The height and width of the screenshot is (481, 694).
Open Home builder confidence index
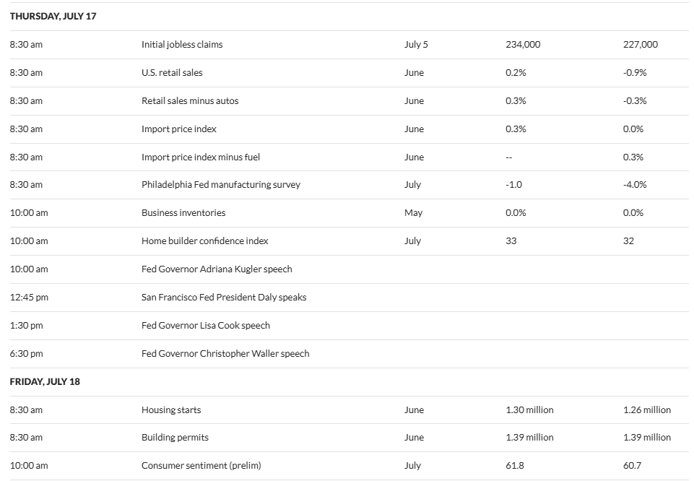point(205,241)
